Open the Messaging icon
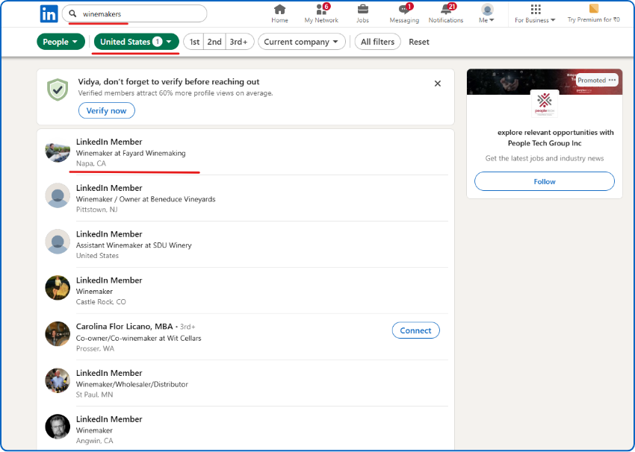 [x=404, y=9]
